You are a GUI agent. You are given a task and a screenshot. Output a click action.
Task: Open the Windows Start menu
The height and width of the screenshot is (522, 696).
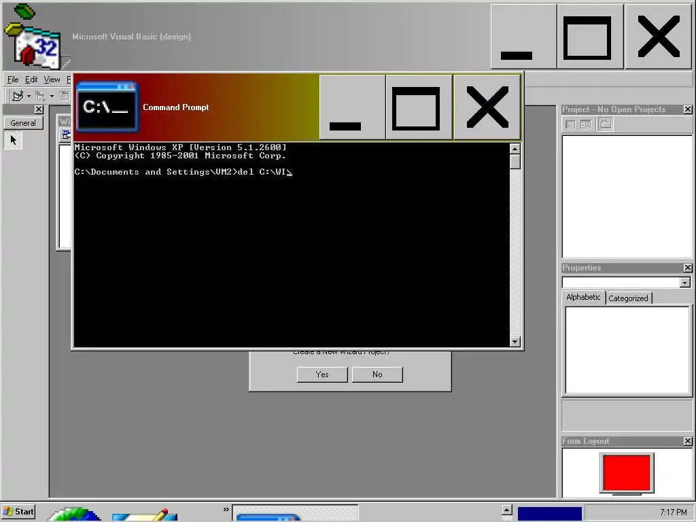point(18,512)
